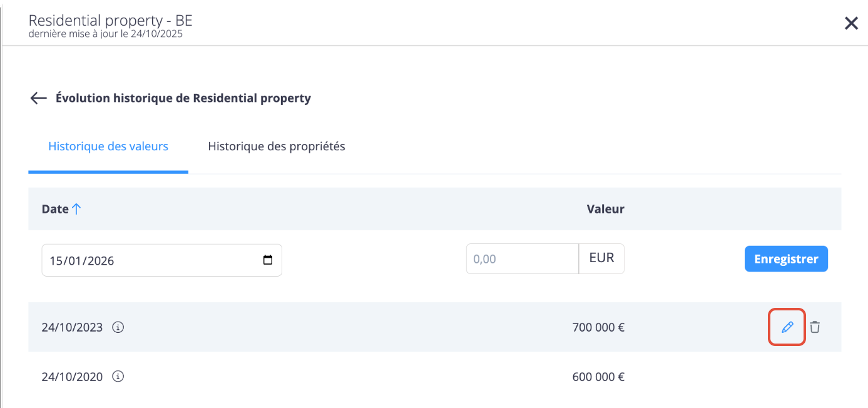
Task: Show info for the 24/10/2020 entry
Action: pyautogui.click(x=118, y=377)
